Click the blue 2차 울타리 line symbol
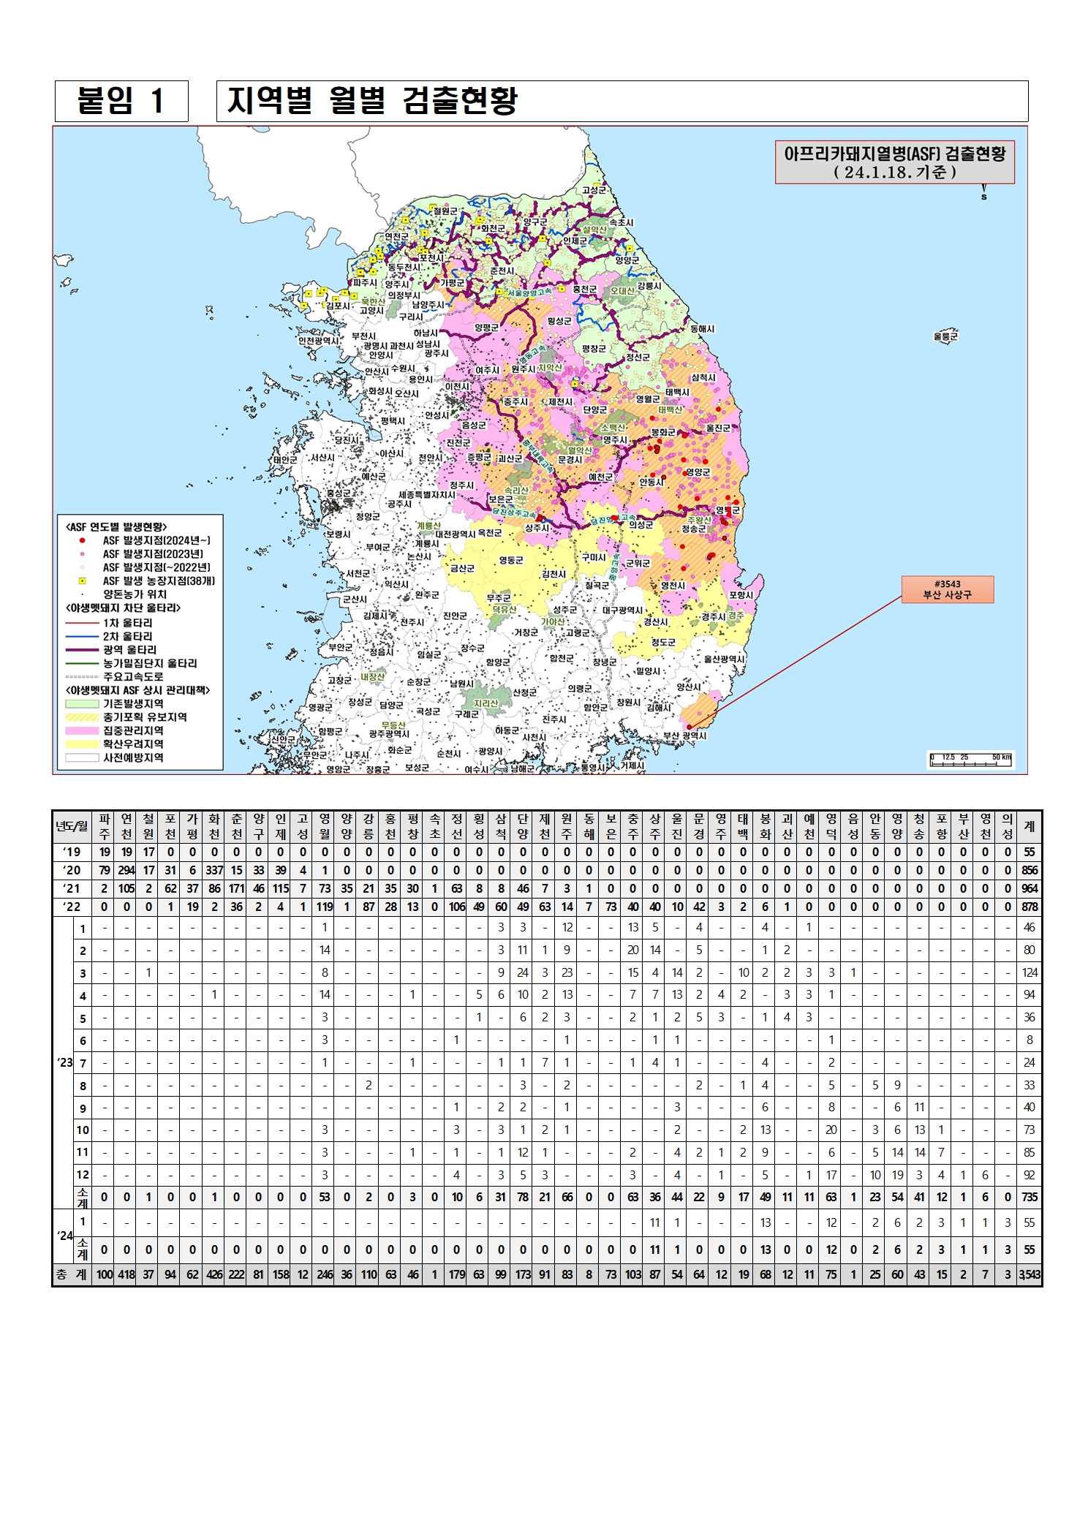 82,637
